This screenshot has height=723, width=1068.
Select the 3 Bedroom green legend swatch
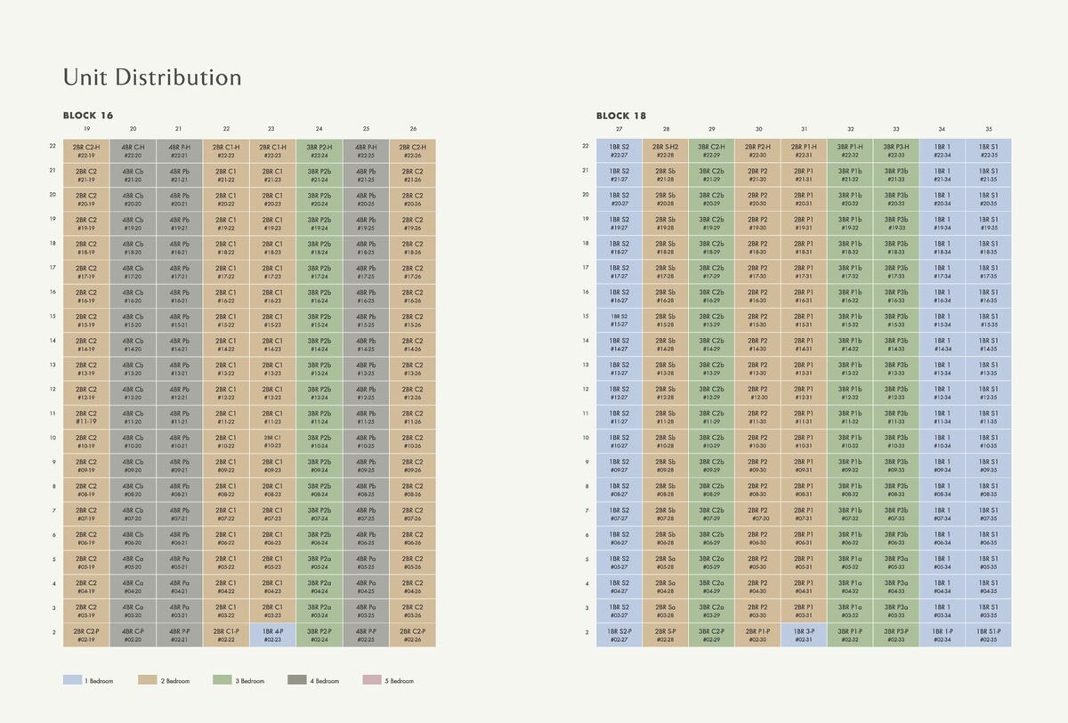coord(223,680)
